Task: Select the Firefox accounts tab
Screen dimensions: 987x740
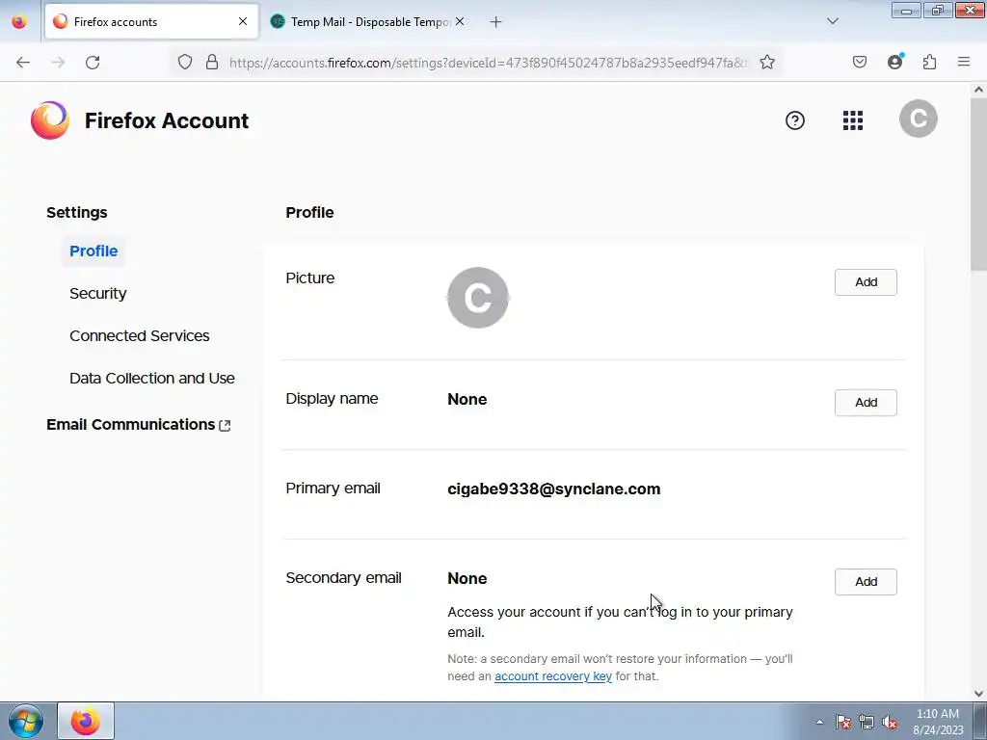Action: 151,22
